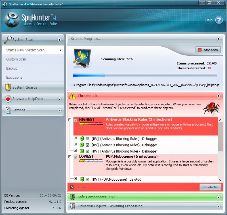
Task: Click the DB Version value 2014.05.09v02
Action: pos(51,195)
